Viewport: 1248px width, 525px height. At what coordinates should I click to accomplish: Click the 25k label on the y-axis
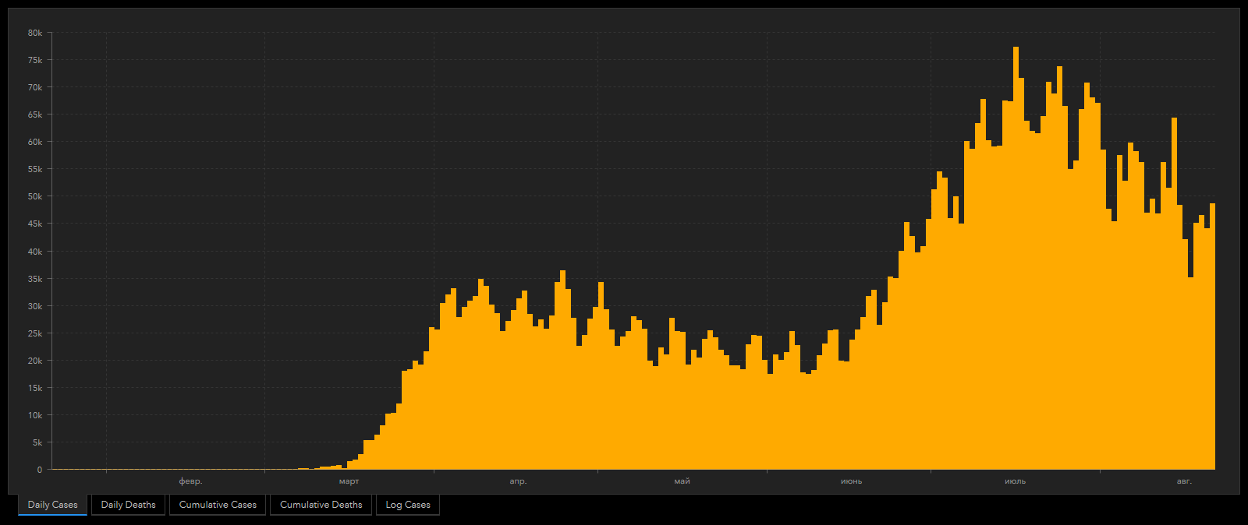click(x=35, y=333)
